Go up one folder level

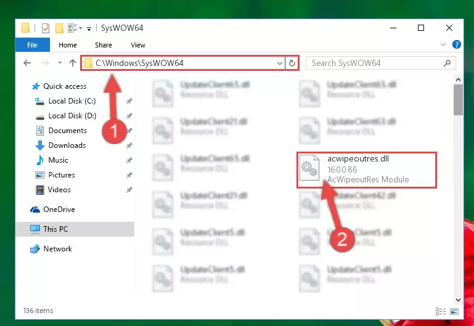(73, 63)
